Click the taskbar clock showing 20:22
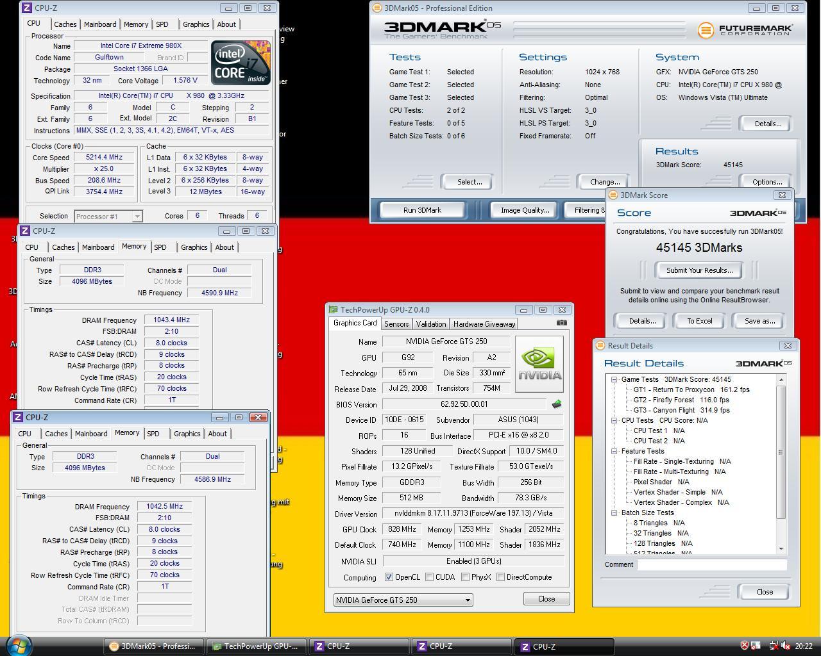This screenshot has width=821, height=656. [x=804, y=646]
